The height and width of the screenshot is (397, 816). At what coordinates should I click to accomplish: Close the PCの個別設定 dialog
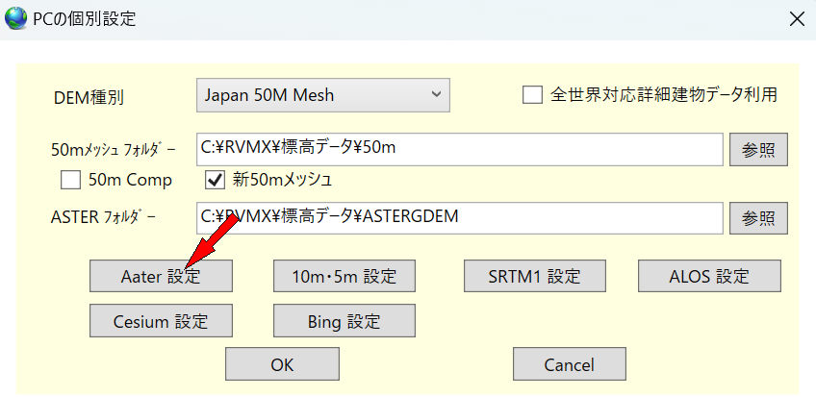tap(796, 18)
